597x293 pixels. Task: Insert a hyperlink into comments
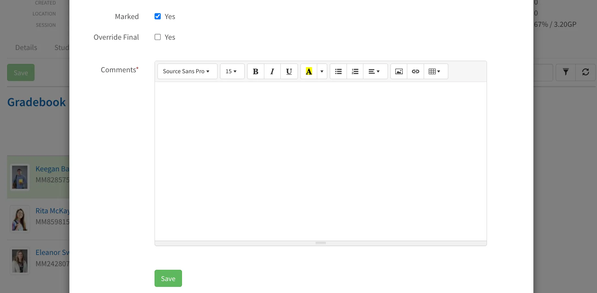click(416, 71)
